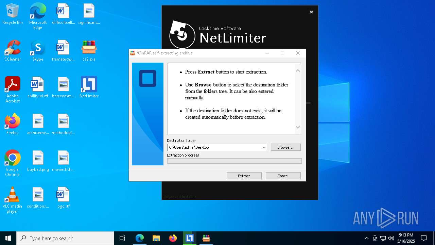The width and height of the screenshot is (435, 245).
Task: Open the network status tray icon
Action: (383, 238)
